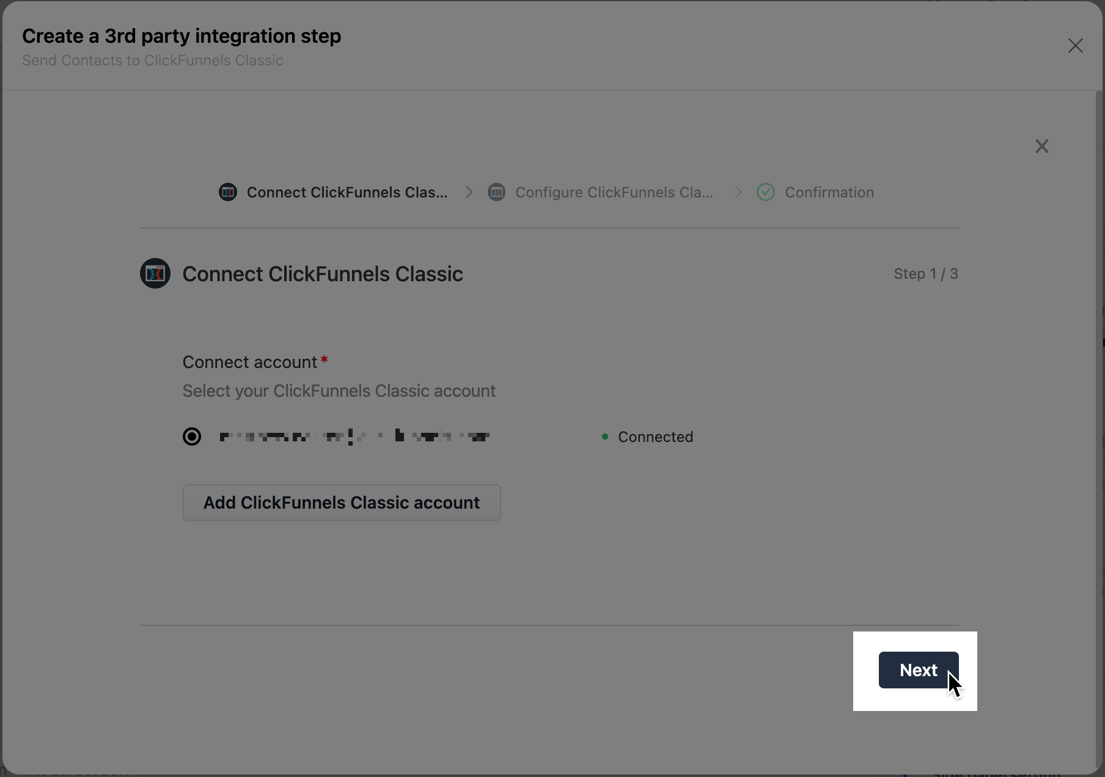Image resolution: width=1105 pixels, height=777 pixels.
Task: Click the blurred account name text
Action: [x=354, y=436]
